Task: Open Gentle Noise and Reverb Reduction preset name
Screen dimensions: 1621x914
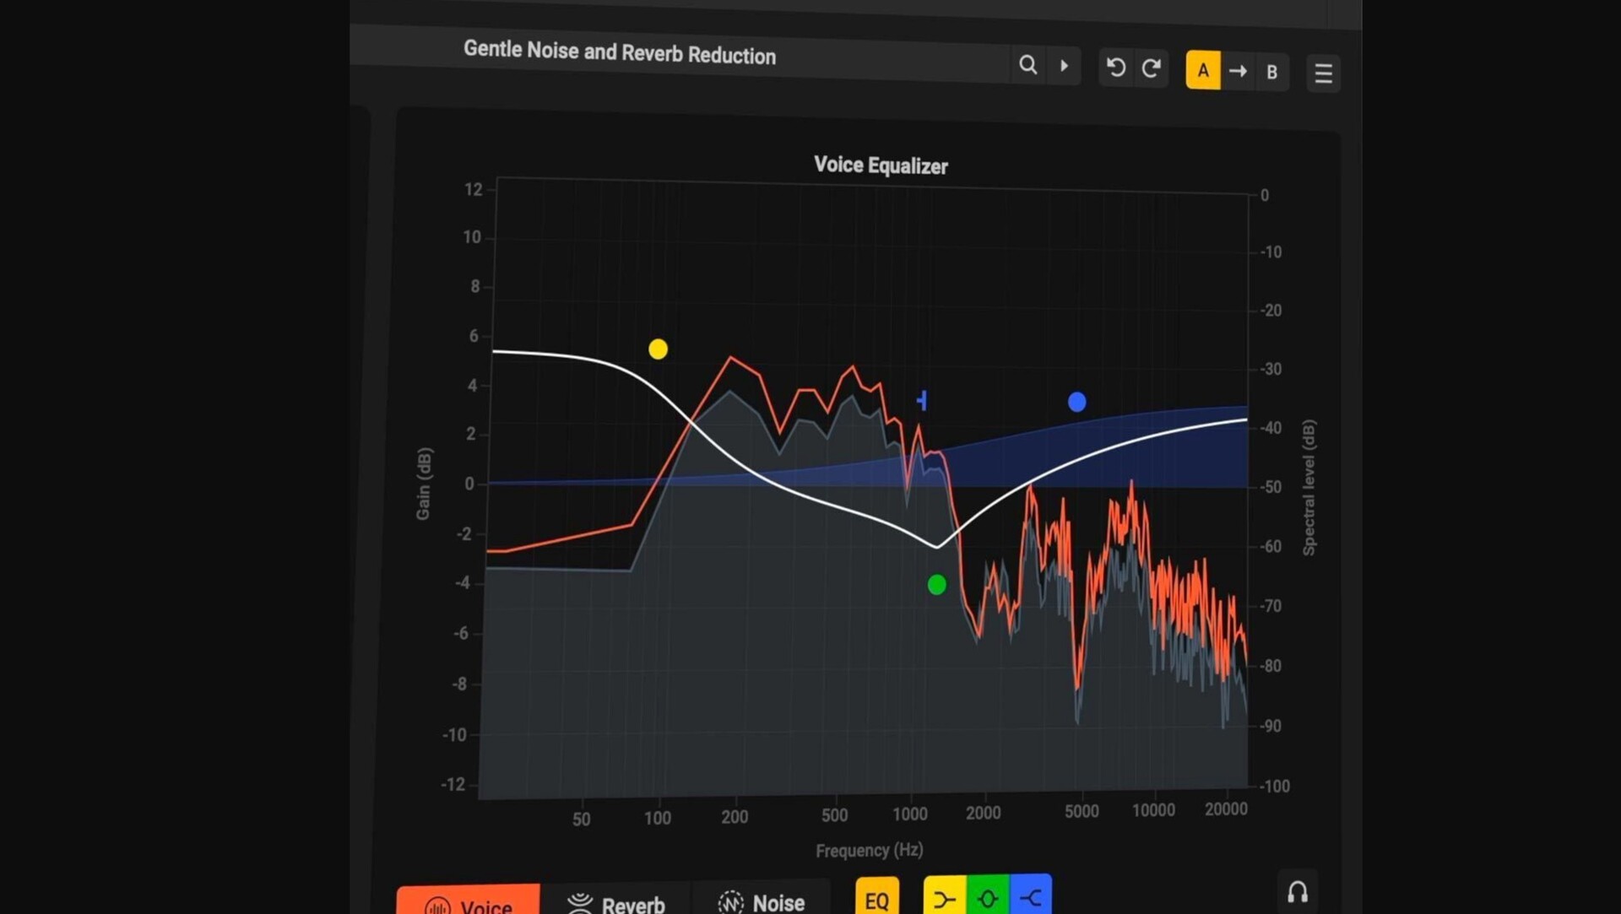Action: [620, 52]
